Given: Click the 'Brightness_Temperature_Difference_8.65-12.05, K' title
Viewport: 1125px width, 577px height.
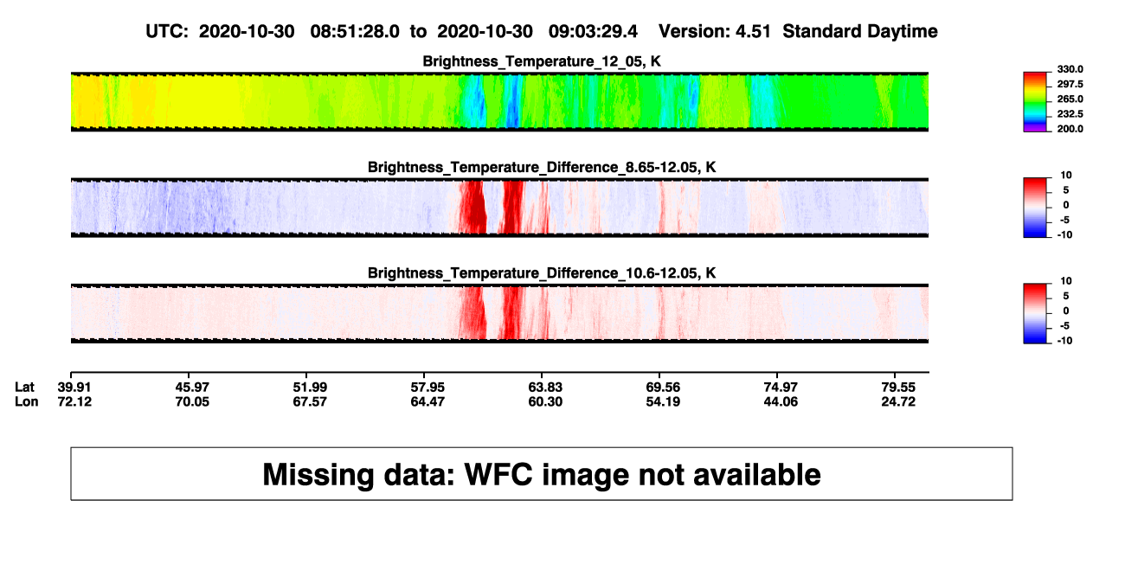Looking at the screenshot, I should [x=543, y=167].
